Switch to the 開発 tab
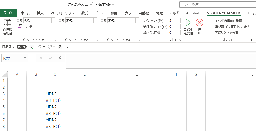 [x=159, y=13]
